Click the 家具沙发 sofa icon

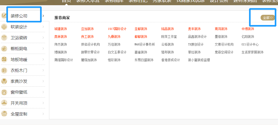[x=4, y=81]
